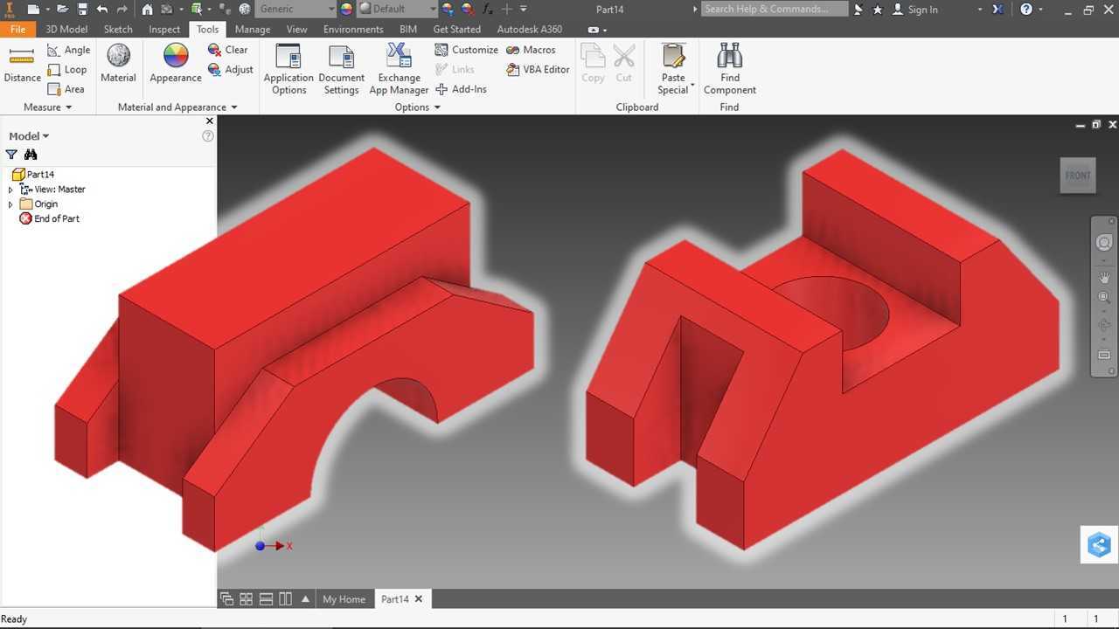Click the Home icon in quick access toolbar

click(x=147, y=9)
